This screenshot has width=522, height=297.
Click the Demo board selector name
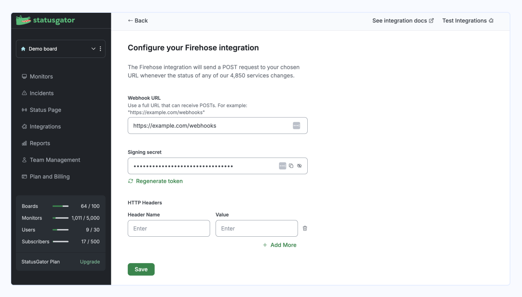43,49
